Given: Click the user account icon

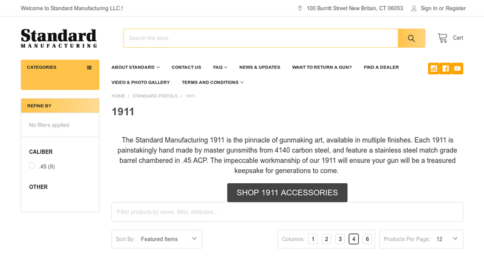Looking at the screenshot, I should tap(414, 8).
